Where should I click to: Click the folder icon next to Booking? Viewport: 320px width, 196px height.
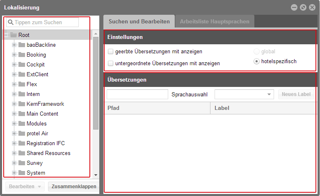(22, 55)
